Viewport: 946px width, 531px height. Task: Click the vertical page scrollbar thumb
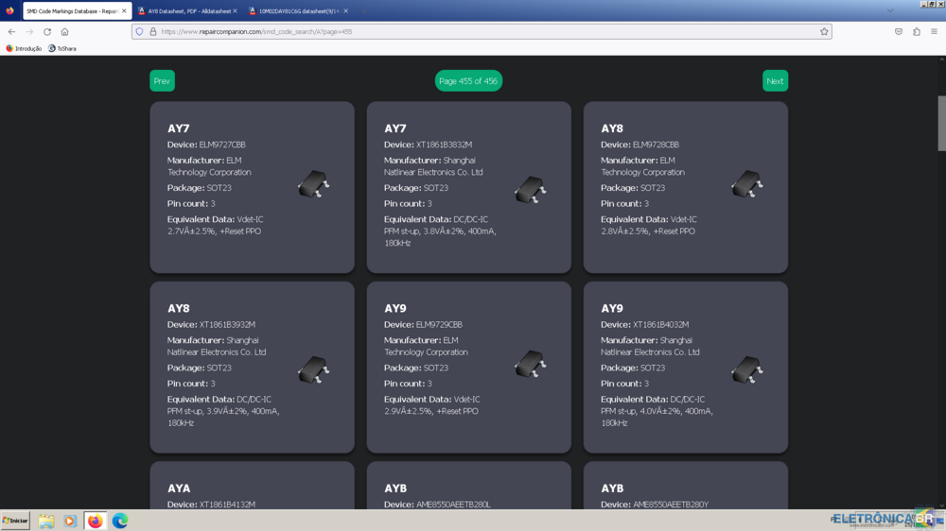tap(941, 123)
